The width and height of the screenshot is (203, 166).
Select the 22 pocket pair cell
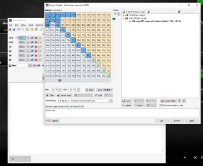click(x=108, y=75)
